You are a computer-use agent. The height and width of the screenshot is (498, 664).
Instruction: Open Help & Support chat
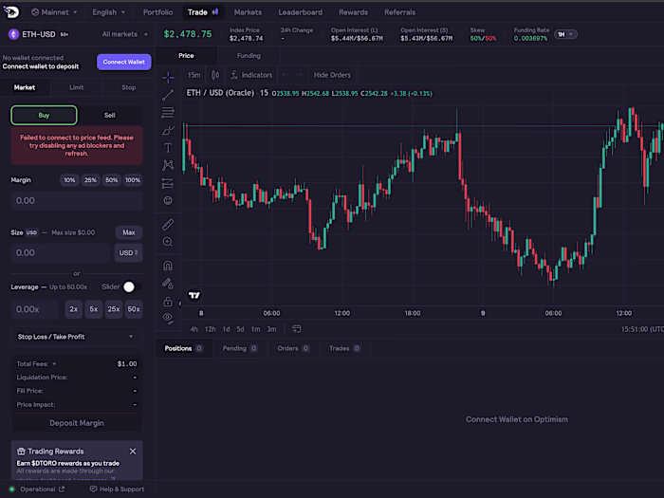[117, 489]
